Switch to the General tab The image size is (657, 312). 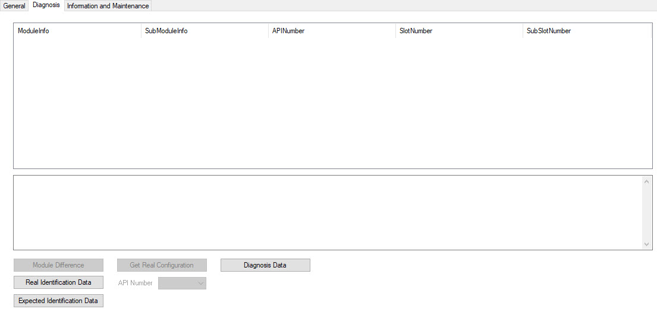[x=14, y=6]
